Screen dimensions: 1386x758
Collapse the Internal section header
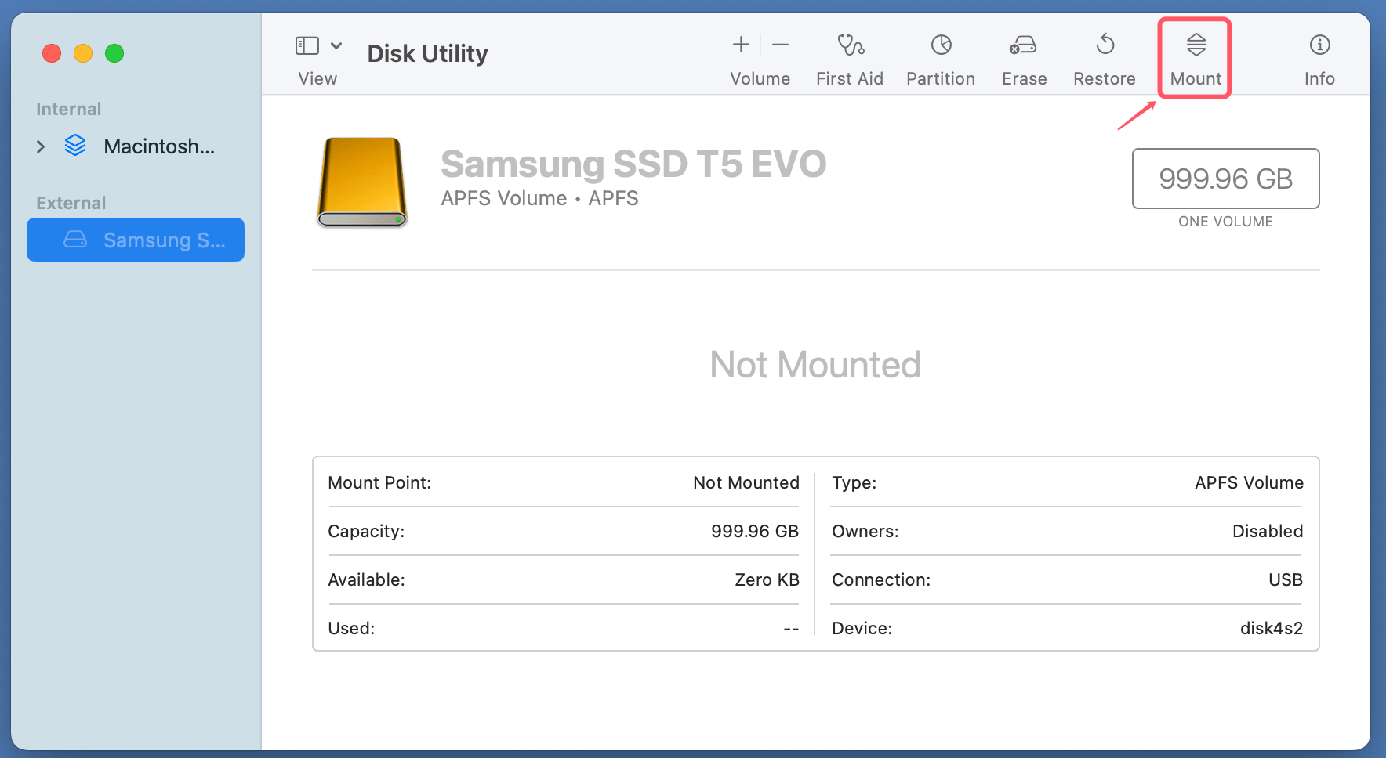68,108
